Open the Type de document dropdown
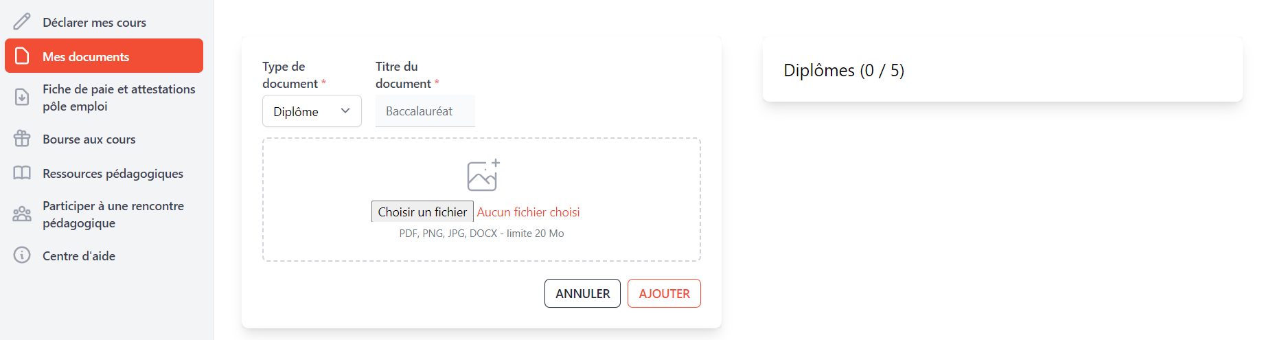The width and height of the screenshot is (1262, 340). click(312, 111)
